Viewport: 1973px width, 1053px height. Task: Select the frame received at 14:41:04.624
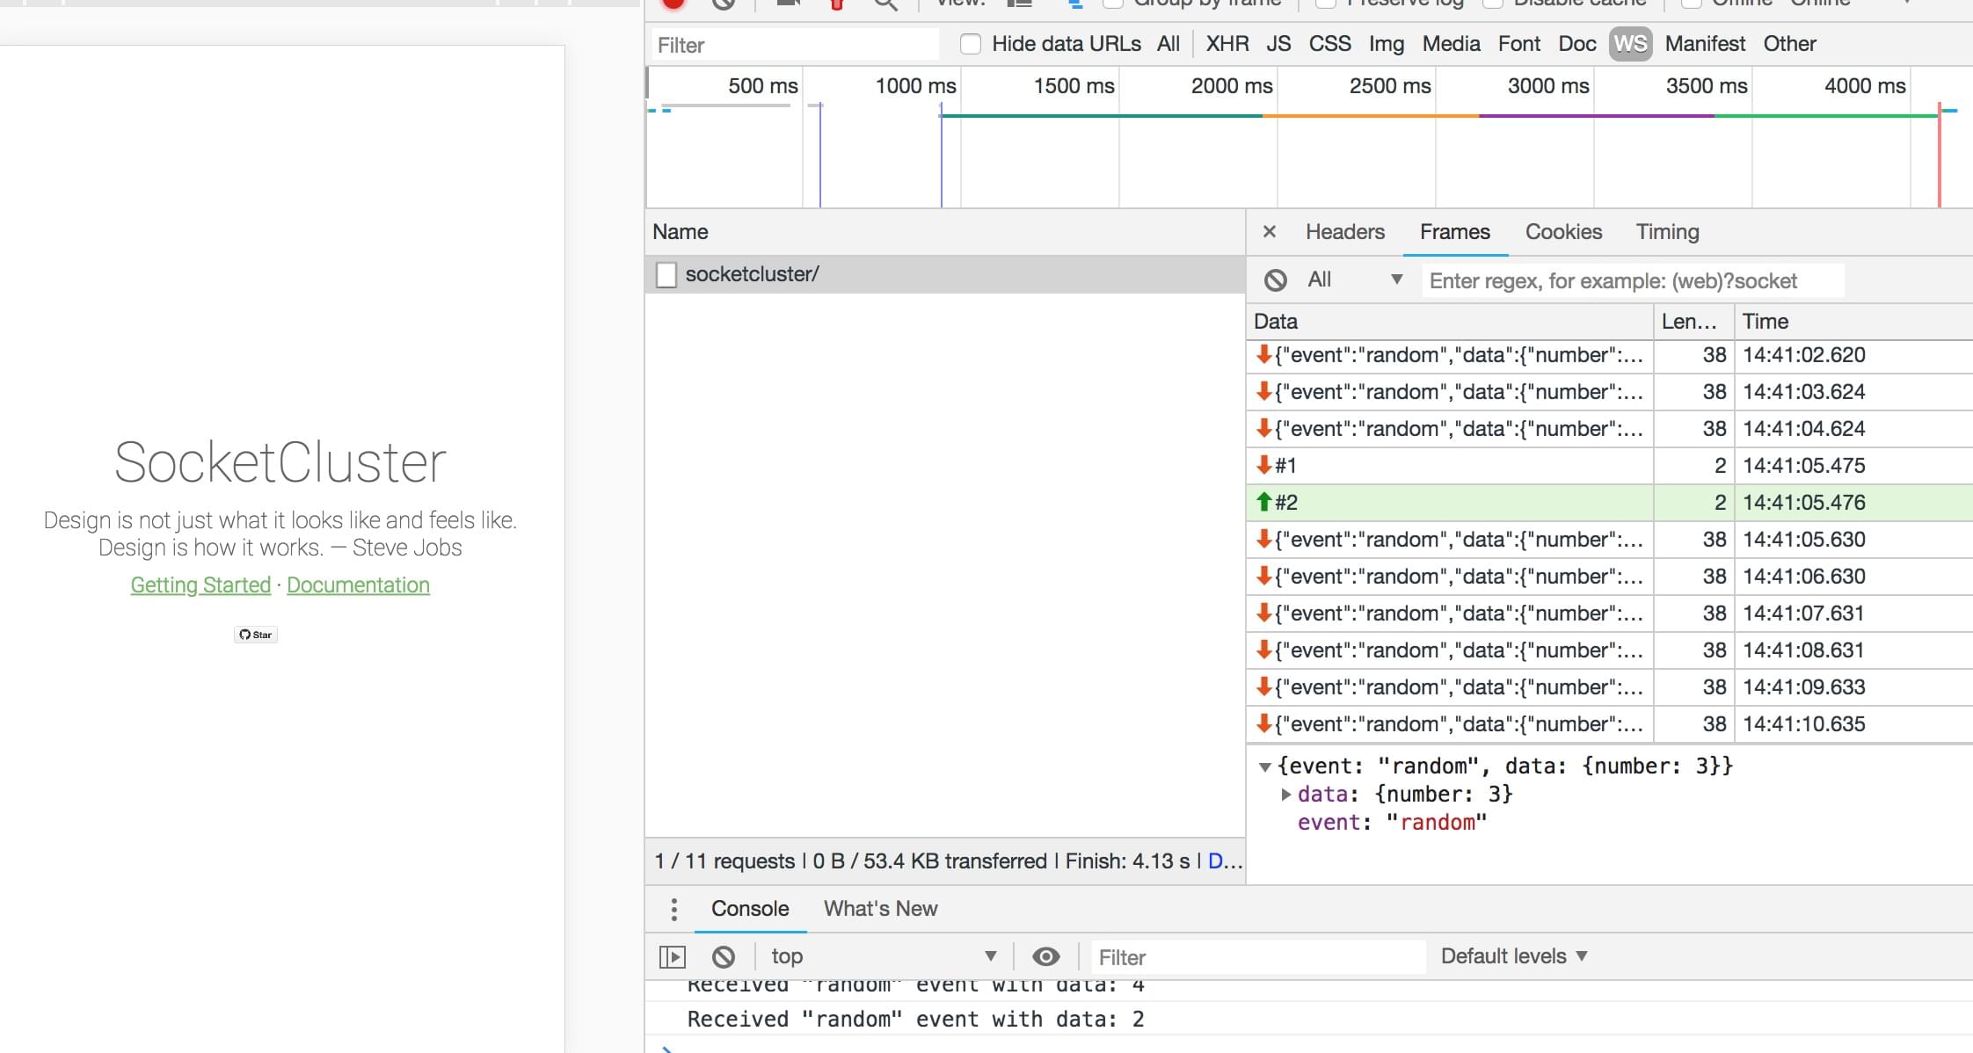click(1610, 429)
